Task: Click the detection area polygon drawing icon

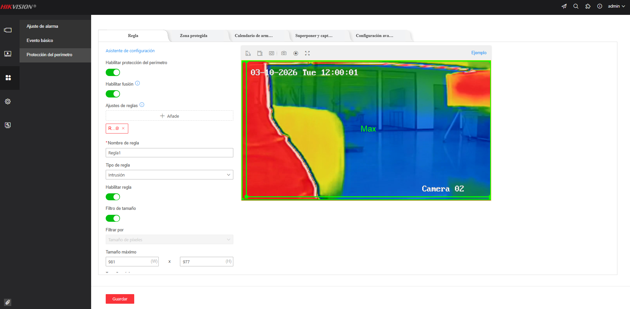Action: (271, 53)
